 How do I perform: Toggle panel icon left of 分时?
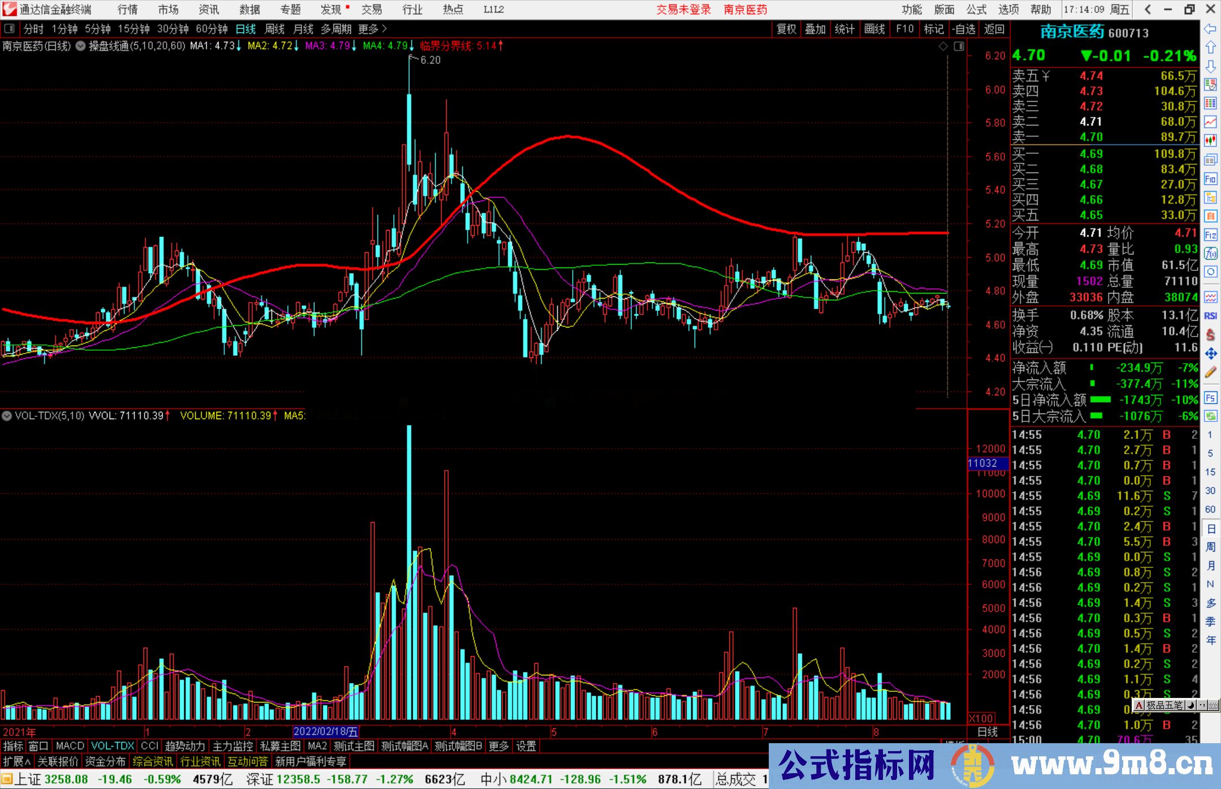pyautogui.click(x=10, y=29)
